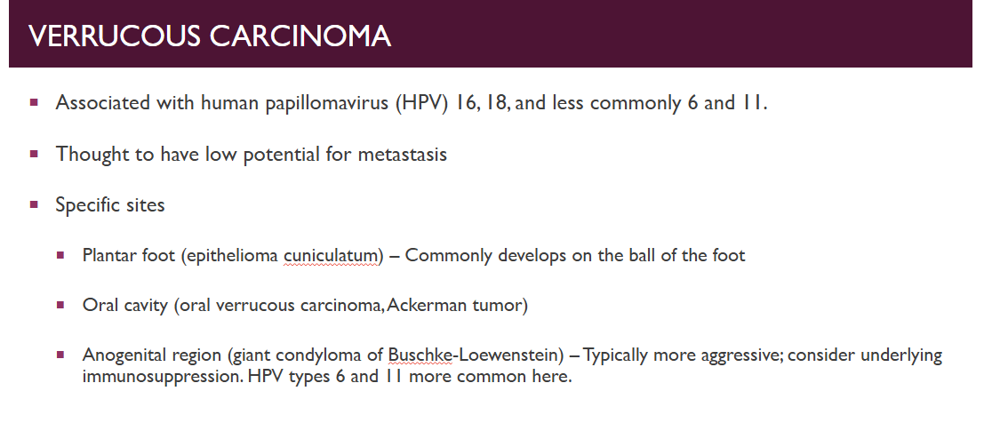
Task: Click the "VERRUCOUS CARCINOMA" slide title
Action: click(210, 36)
